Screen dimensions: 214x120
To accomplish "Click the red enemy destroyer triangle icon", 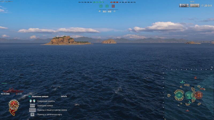I will 111,2.
